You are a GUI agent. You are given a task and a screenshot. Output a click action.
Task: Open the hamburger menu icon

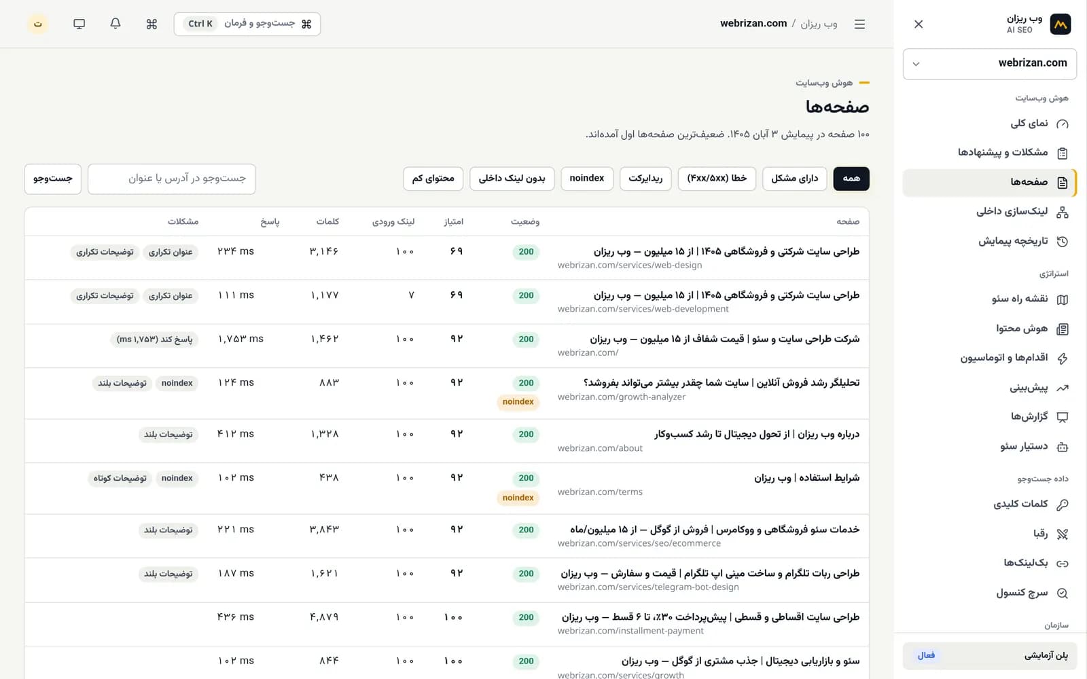[859, 24]
